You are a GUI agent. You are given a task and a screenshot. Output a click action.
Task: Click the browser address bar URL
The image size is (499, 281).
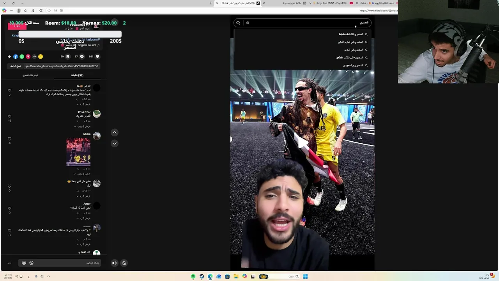coord(378,11)
